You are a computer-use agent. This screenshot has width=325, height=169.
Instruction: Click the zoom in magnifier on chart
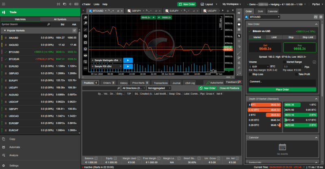click(85, 18)
